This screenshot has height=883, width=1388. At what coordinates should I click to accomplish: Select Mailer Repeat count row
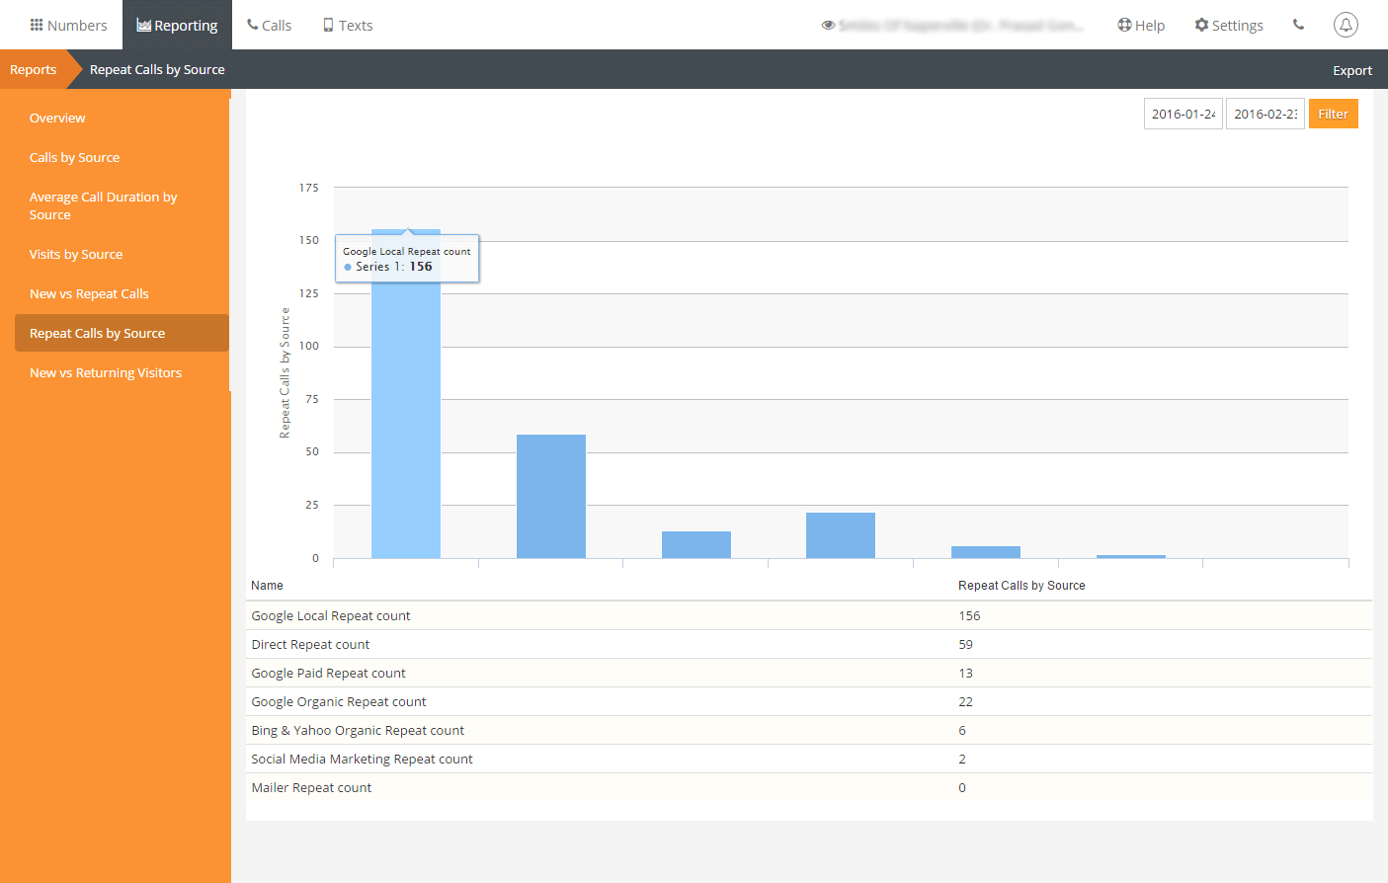809,787
